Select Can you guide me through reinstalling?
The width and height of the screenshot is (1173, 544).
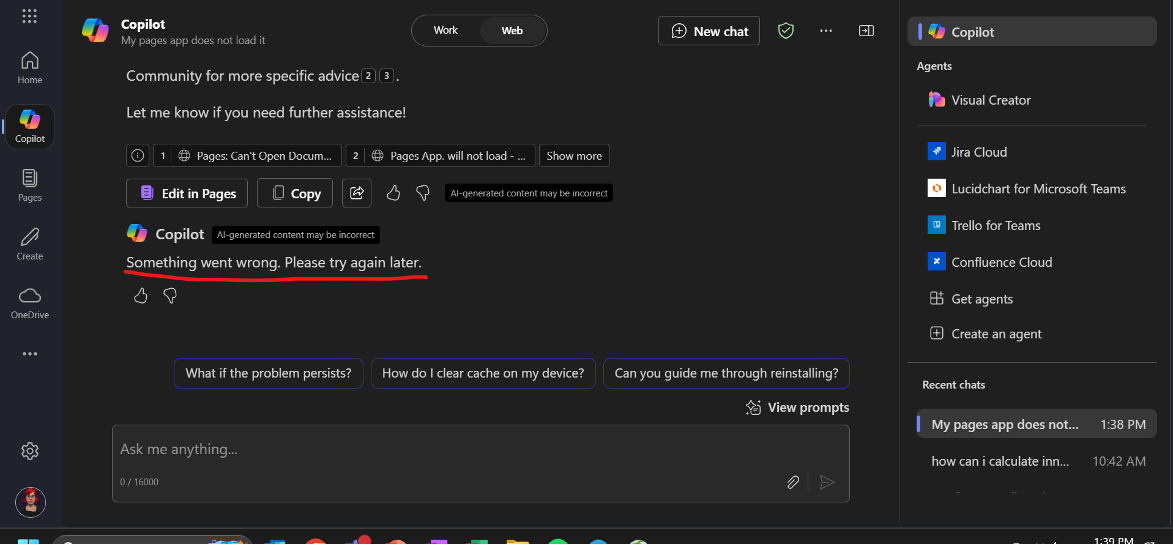726,373
